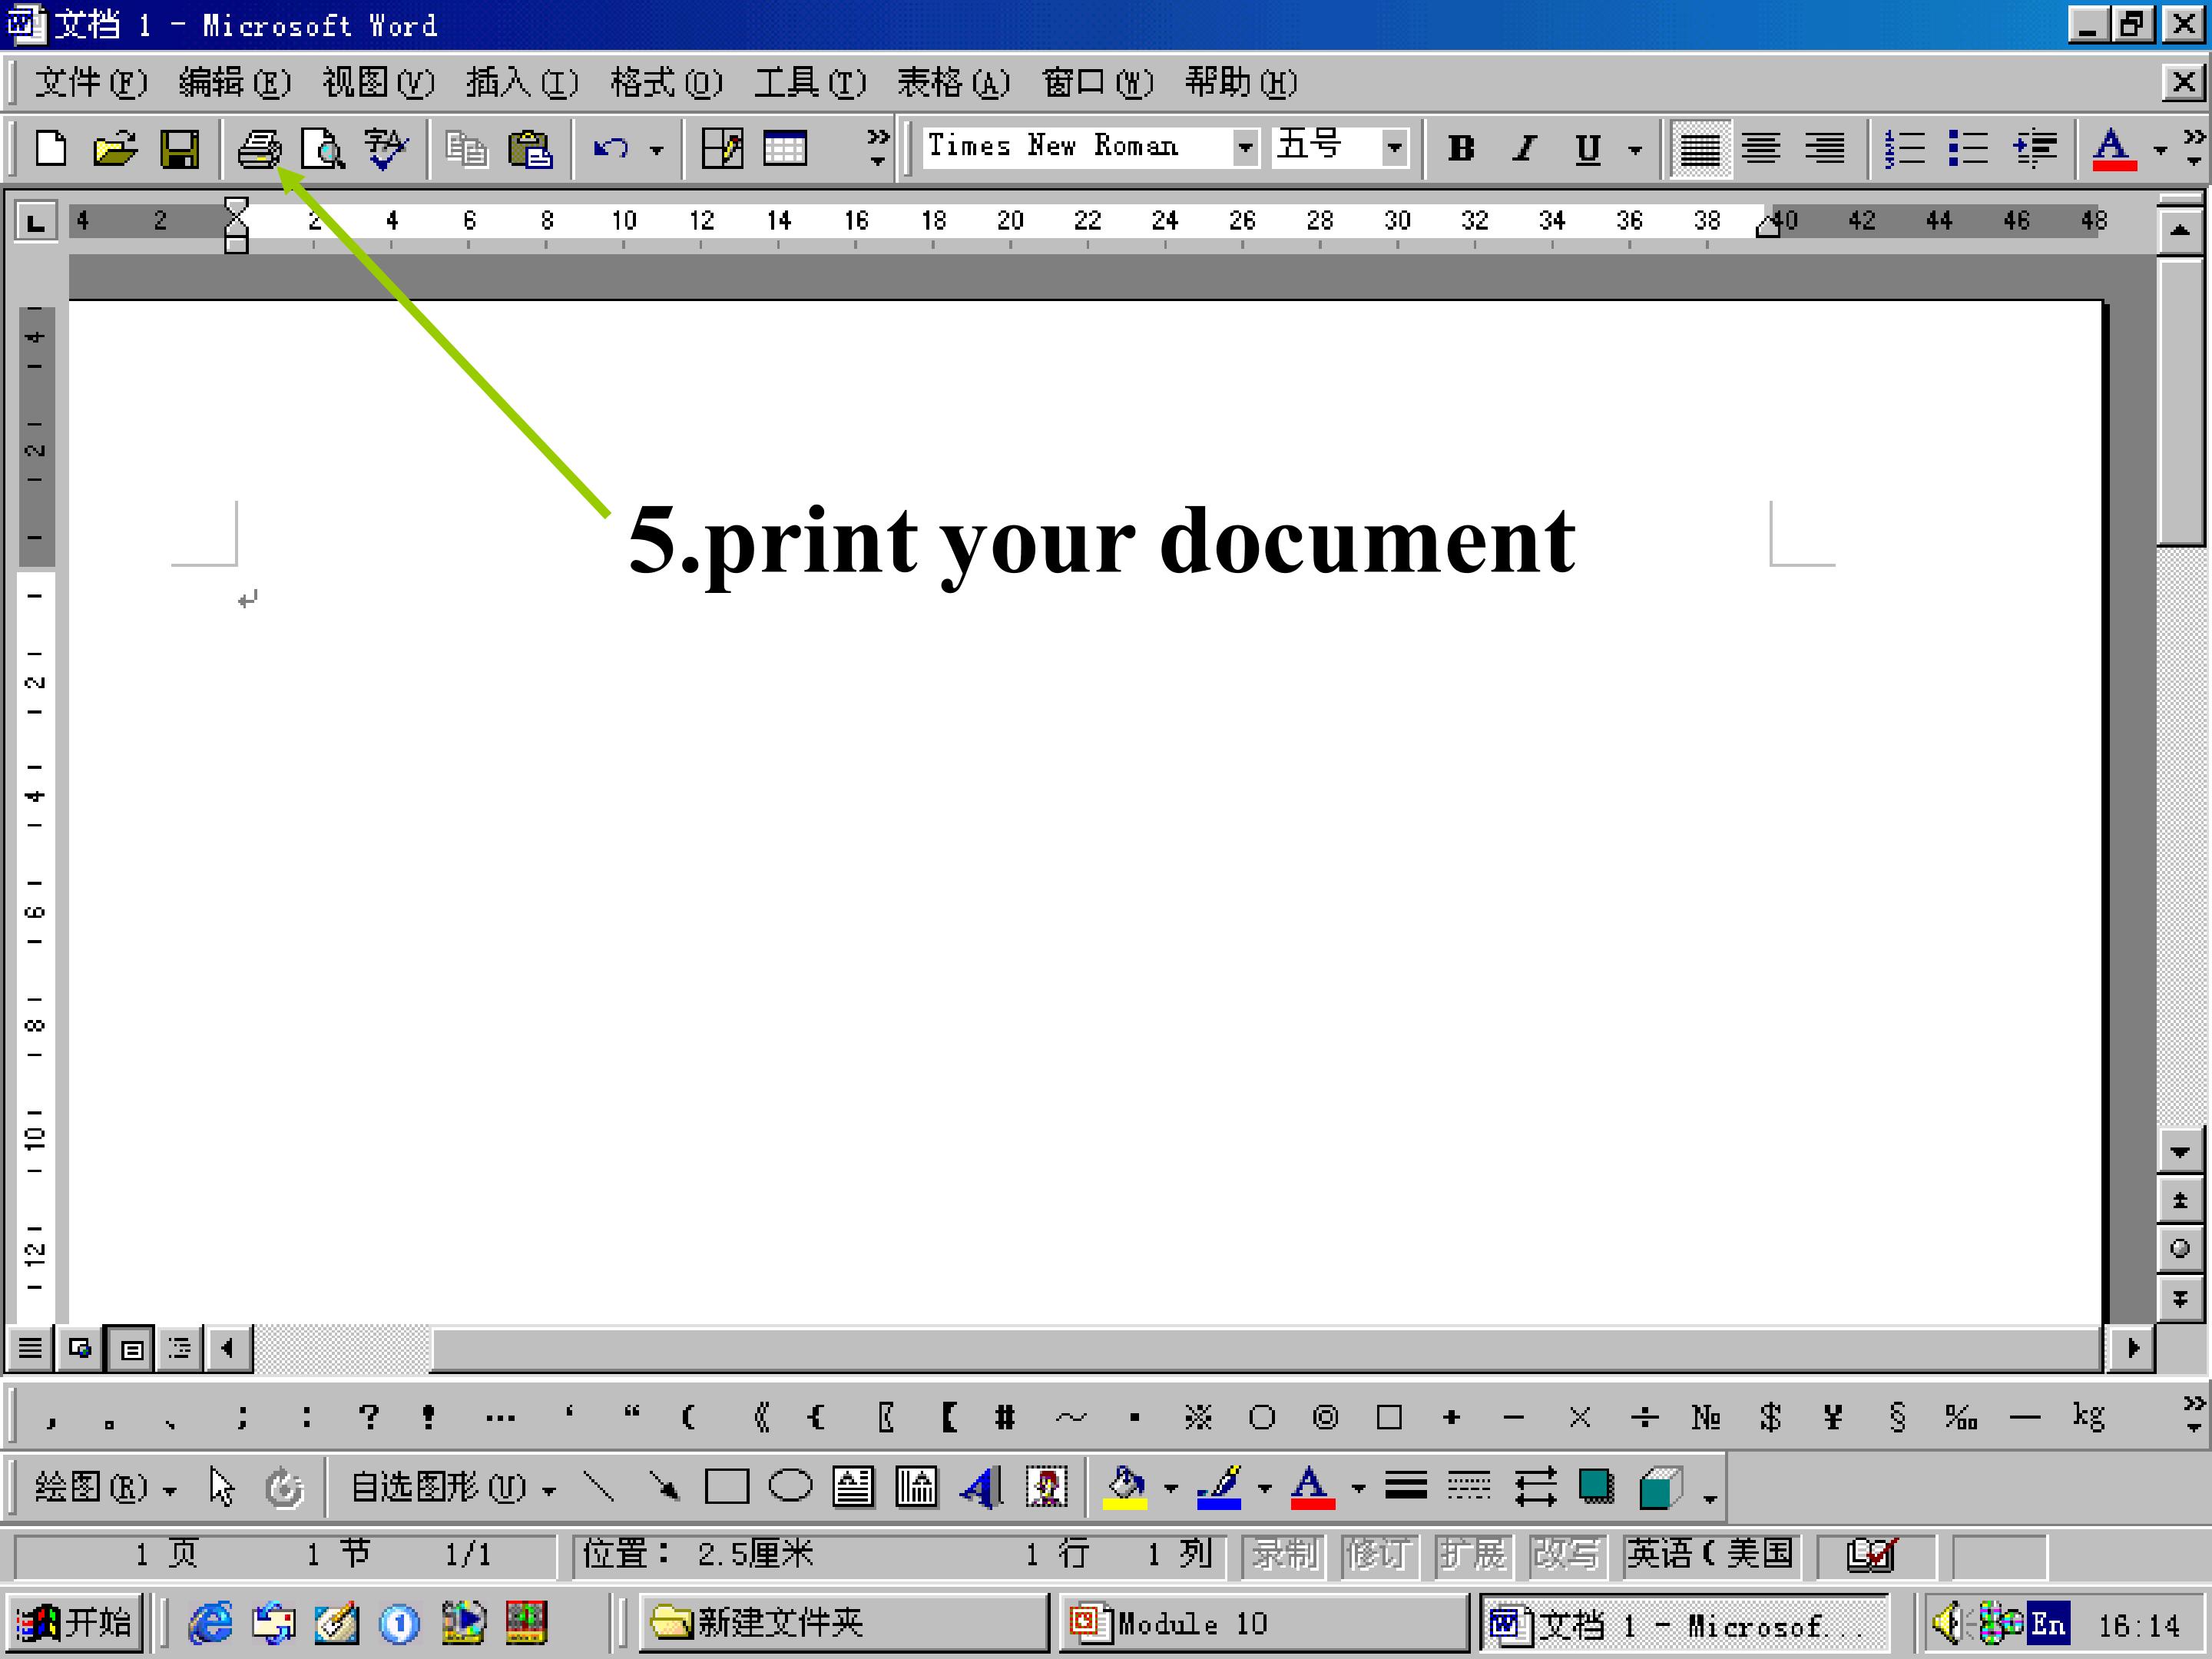Click the Paste clipboard icon
Screen dimensions: 2212x1659
tap(530, 150)
